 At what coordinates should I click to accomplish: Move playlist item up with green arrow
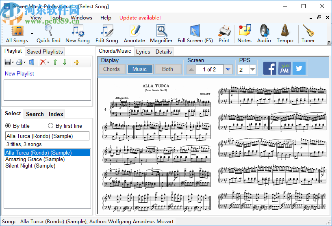(55, 62)
